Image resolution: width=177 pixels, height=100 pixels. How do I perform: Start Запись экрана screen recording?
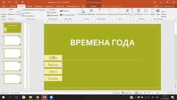pos(163,13)
